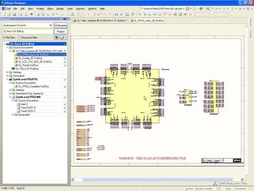254x191 pixels.
Task: Select SL_LCD_SW_LED_2E.SchDoc in the tree
Action: [35, 62]
